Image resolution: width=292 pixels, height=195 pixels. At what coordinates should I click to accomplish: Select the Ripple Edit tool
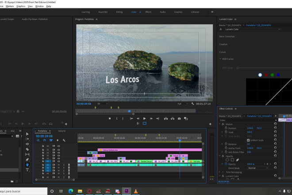[27, 144]
